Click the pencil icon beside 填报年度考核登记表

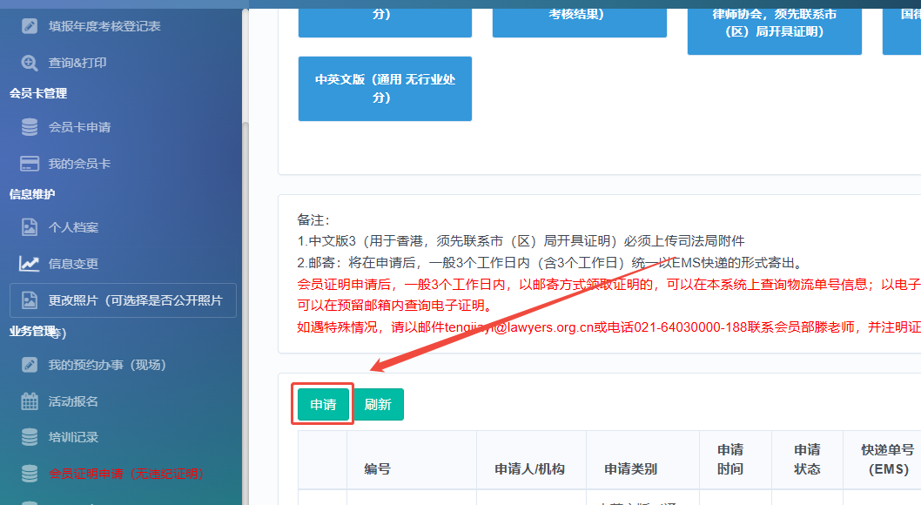(30, 26)
